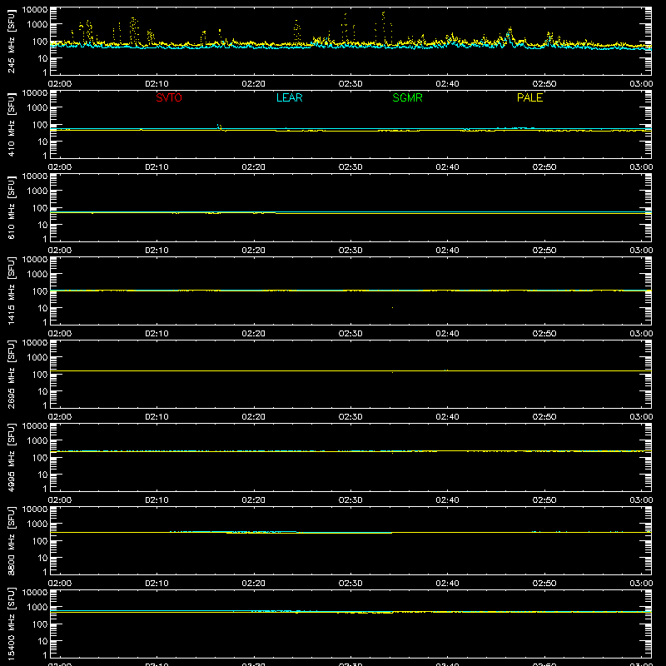Viewport: 666px width, 666px height.
Task: Click the cyan LEAR station legend label
Action: click(289, 97)
